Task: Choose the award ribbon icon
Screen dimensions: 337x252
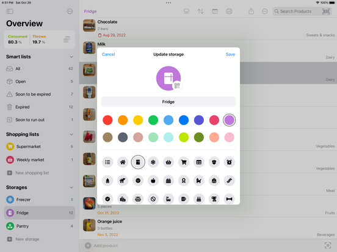Action: coord(184,181)
